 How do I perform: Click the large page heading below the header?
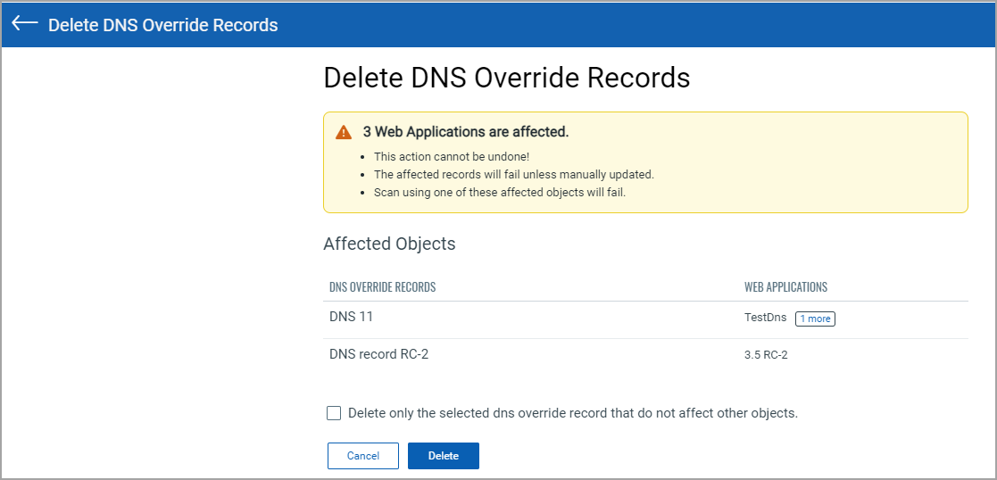[506, 78]
